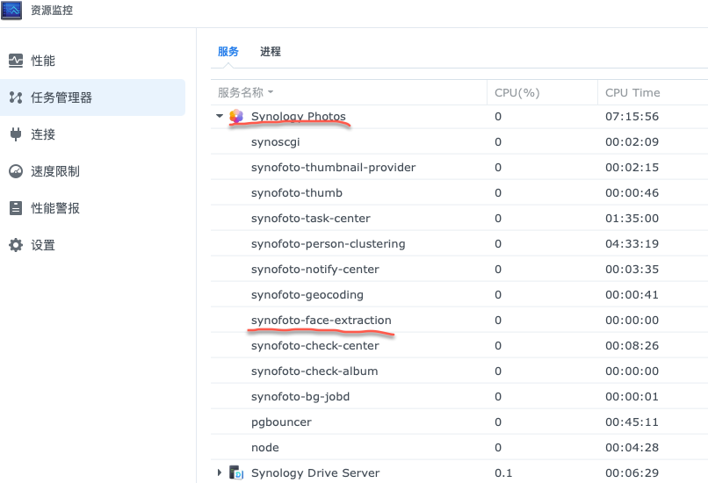Click the 速度限制 gauge icon
This screenshot has height=483, width=708.
click(x=16, y=171)
